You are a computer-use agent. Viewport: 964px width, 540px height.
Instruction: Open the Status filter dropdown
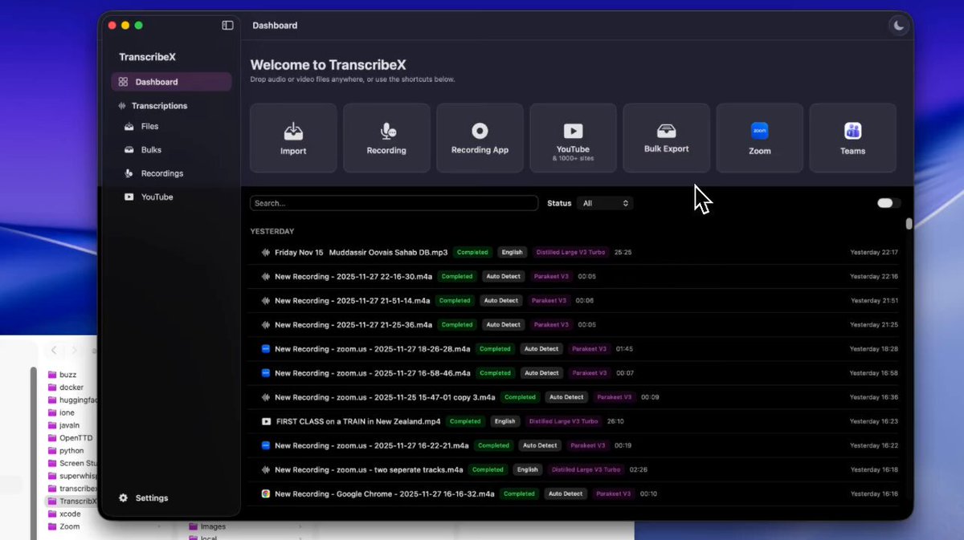[x=605, y=204]
